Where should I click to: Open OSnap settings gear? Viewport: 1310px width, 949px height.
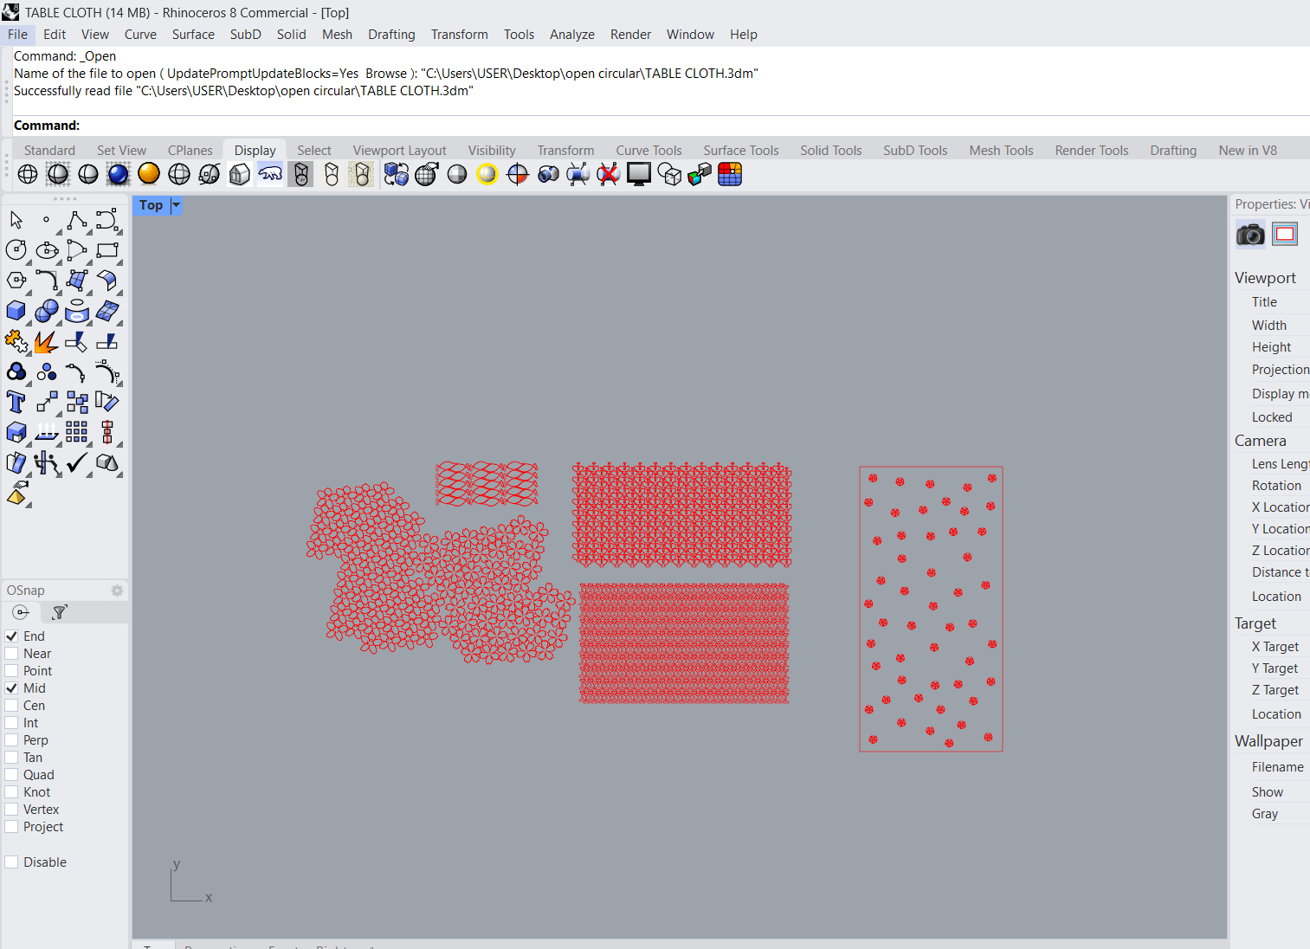117,591
